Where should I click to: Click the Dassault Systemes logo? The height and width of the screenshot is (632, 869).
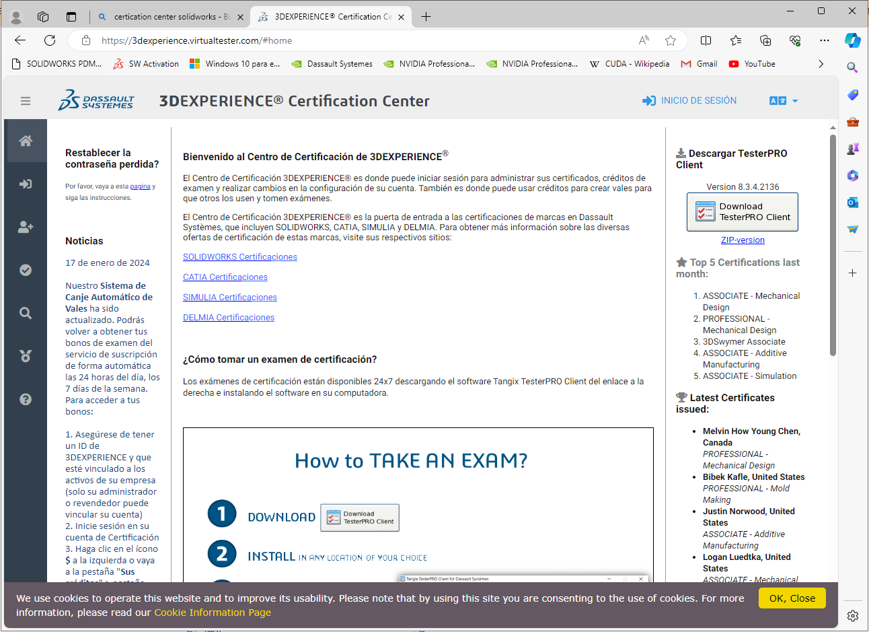[x=96, y=100]
